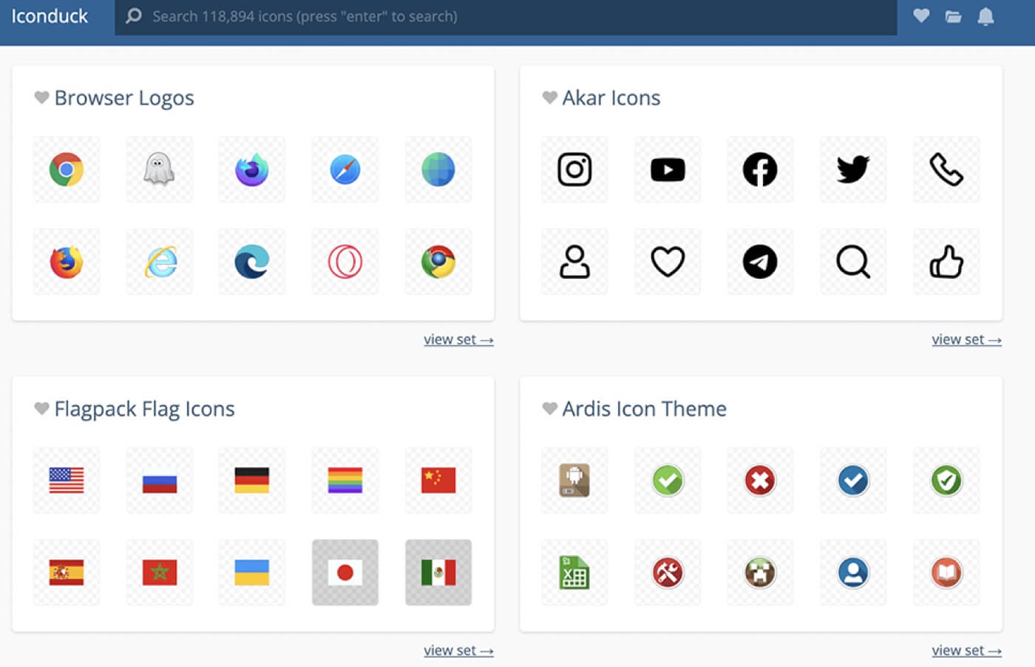
Task: Select the China flag icon
Action: [x=438, y=481]
